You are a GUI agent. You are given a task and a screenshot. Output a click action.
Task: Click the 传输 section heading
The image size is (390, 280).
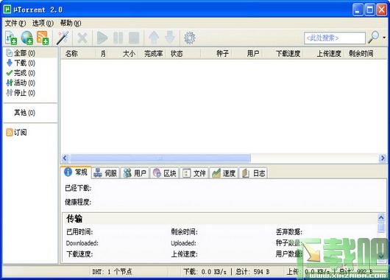coord(74,218)
